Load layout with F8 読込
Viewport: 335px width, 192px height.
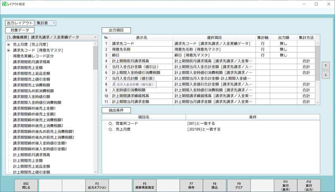[215, 185]
